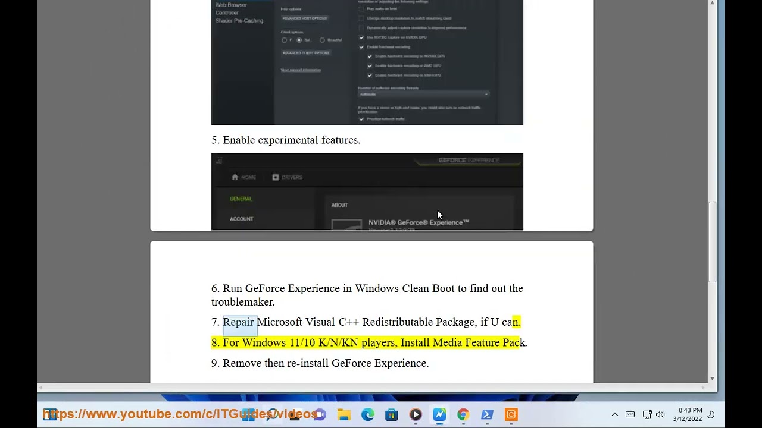
Task: Select Shader Pre-Caching in Steam settings screenshot
Action: (239, 21)
